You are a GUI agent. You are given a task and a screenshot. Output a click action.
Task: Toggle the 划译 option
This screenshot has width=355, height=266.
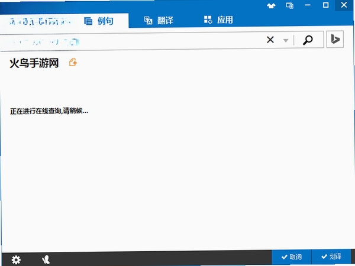pyautogui.click(x=331, y=257)
